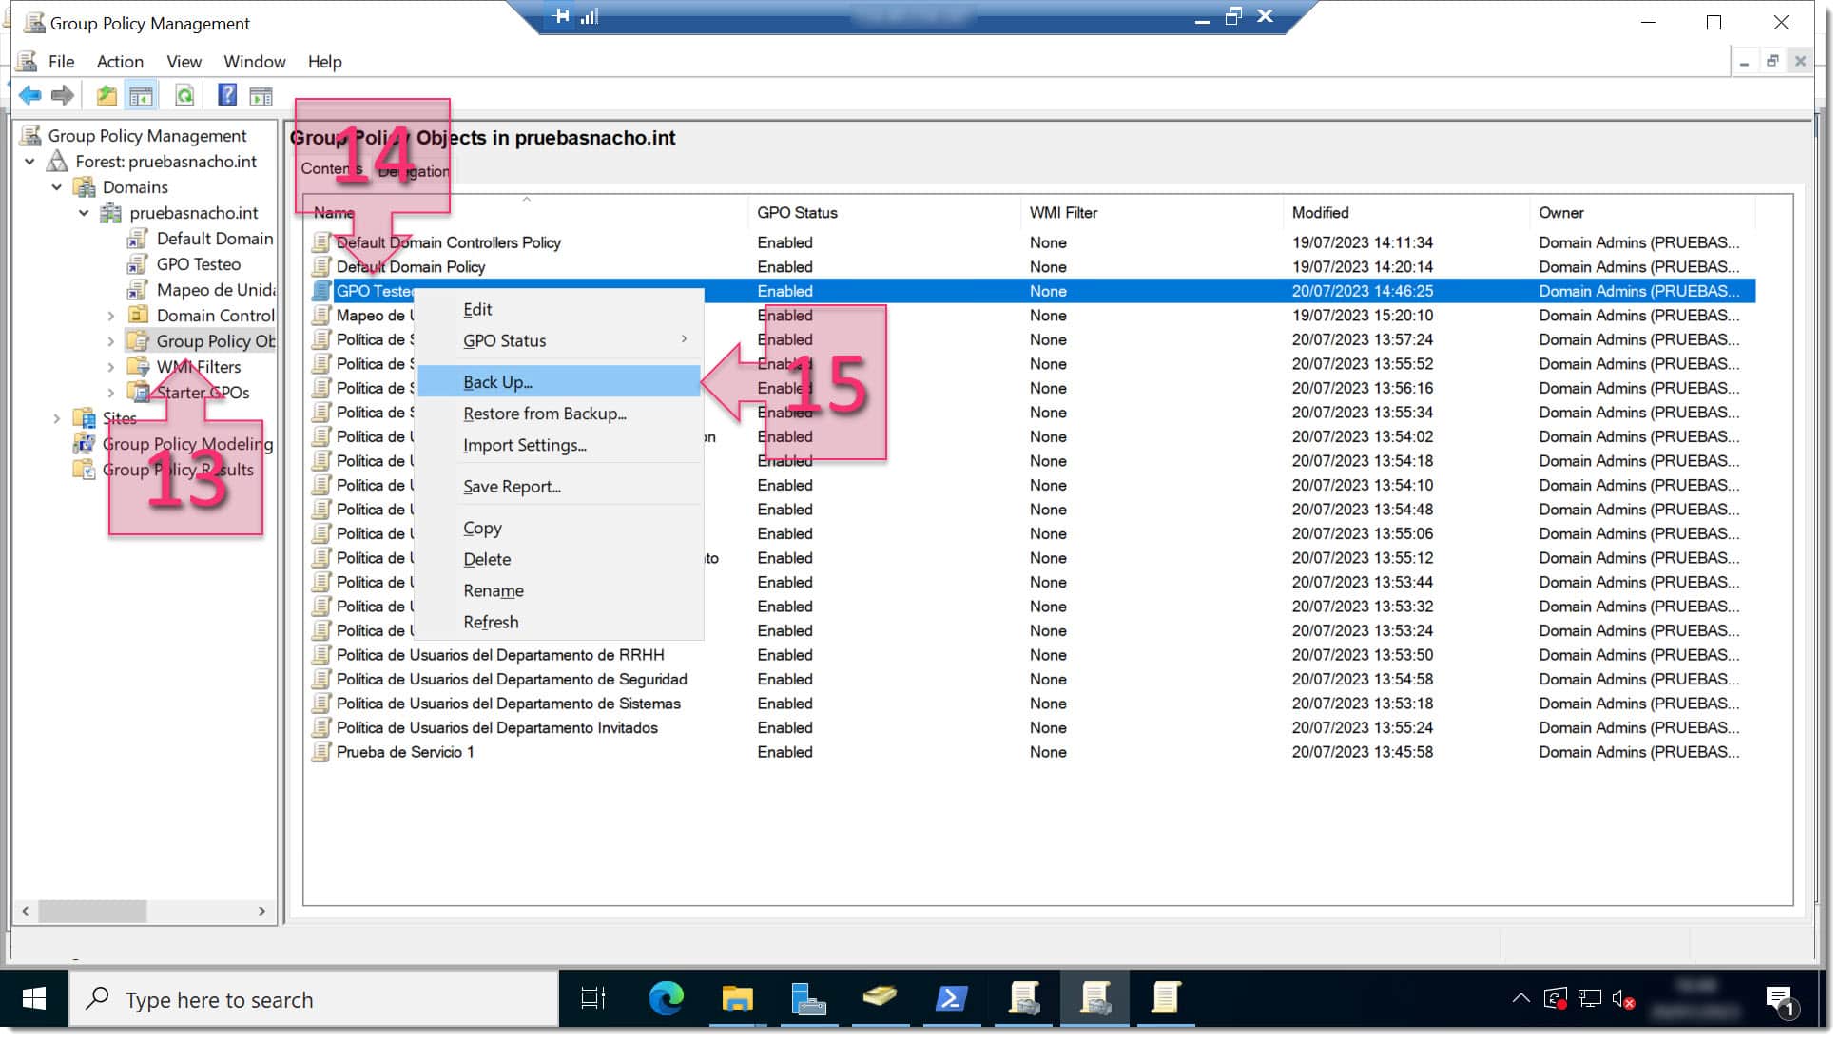Expand the Domain Controllers tree node

click(111, 316)
